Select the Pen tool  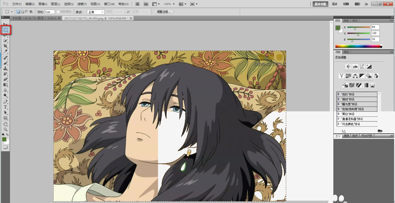[x=6, y=102]
